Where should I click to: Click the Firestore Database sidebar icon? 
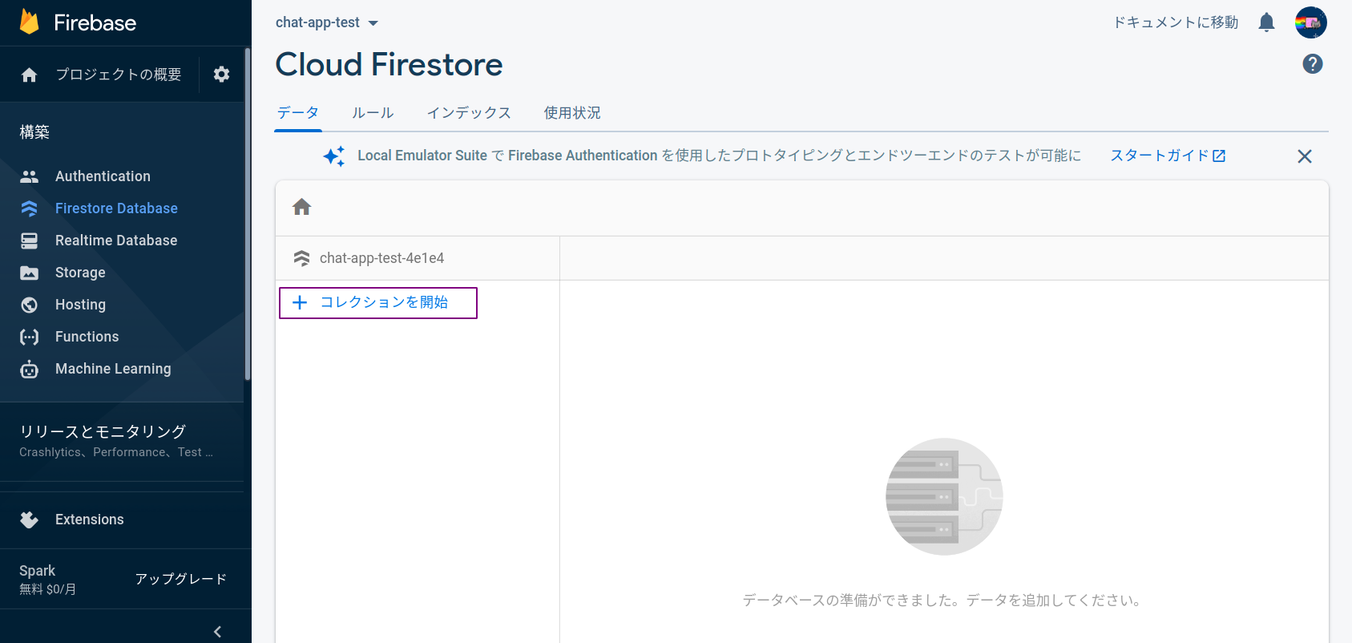coord(30,208)
